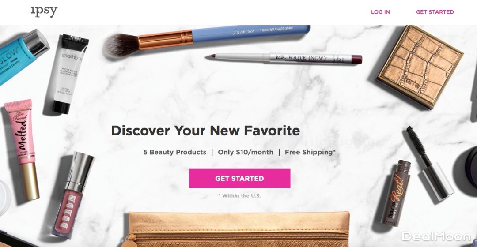The height and width of the screenshot is (247, 477).
Task: Click the tarte gold bronzer compact
Action: (421, 66)
